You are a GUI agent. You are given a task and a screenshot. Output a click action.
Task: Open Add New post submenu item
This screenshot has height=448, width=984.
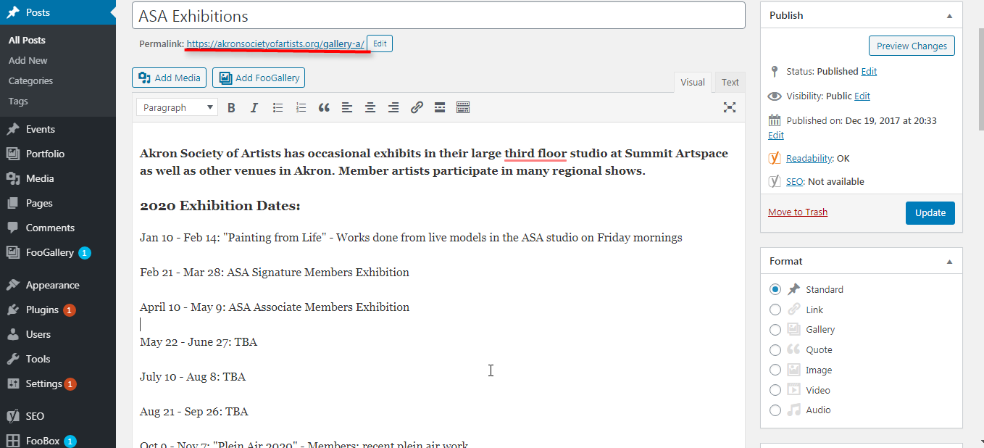pyautogui.click(x=28, y=60)
